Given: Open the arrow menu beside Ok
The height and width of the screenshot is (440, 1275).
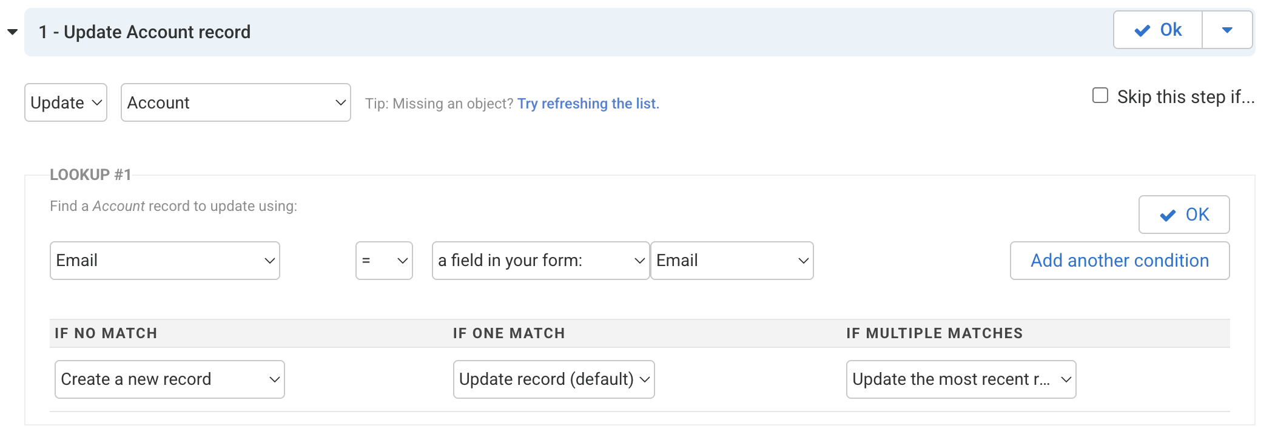Looking at the screenshot, I should [x=1226, y=30].
